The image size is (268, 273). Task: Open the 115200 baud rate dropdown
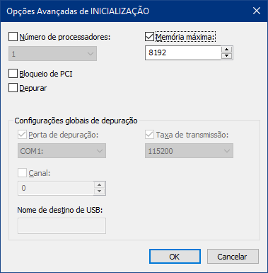[x=189, y=150]
